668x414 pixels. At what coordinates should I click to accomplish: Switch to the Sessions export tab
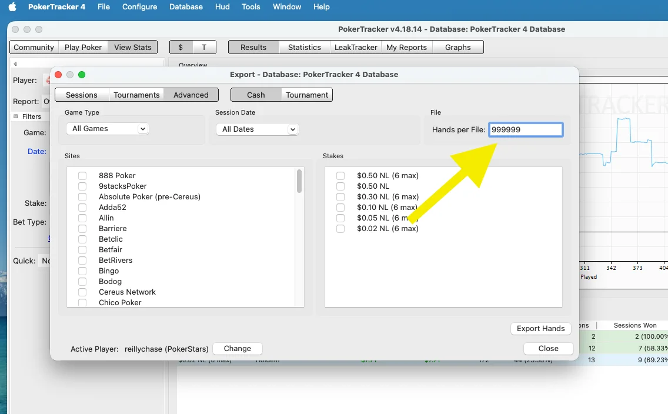point(82,95)
